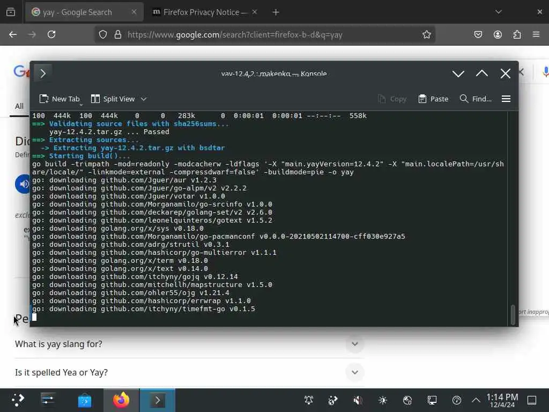Image resolution: width=549 pixels, height=412 pixels.
Task: Click the Copy button in Konsole
Action: coord(392,99)
